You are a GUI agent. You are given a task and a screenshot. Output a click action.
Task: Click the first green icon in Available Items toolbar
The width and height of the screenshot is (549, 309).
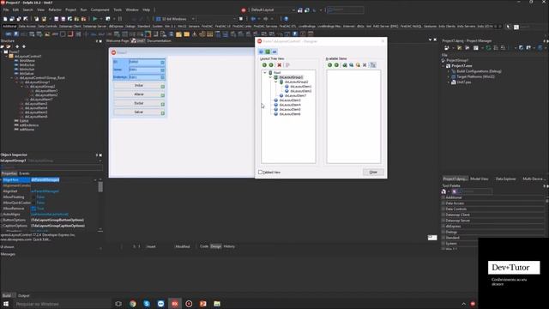[329, 65]
